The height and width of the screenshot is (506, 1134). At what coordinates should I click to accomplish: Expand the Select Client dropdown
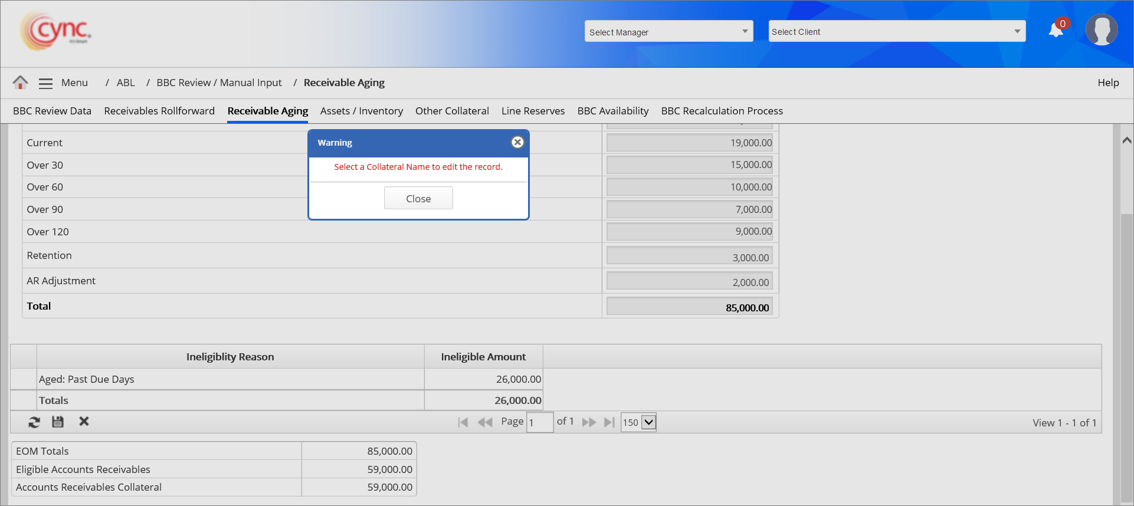896,32
